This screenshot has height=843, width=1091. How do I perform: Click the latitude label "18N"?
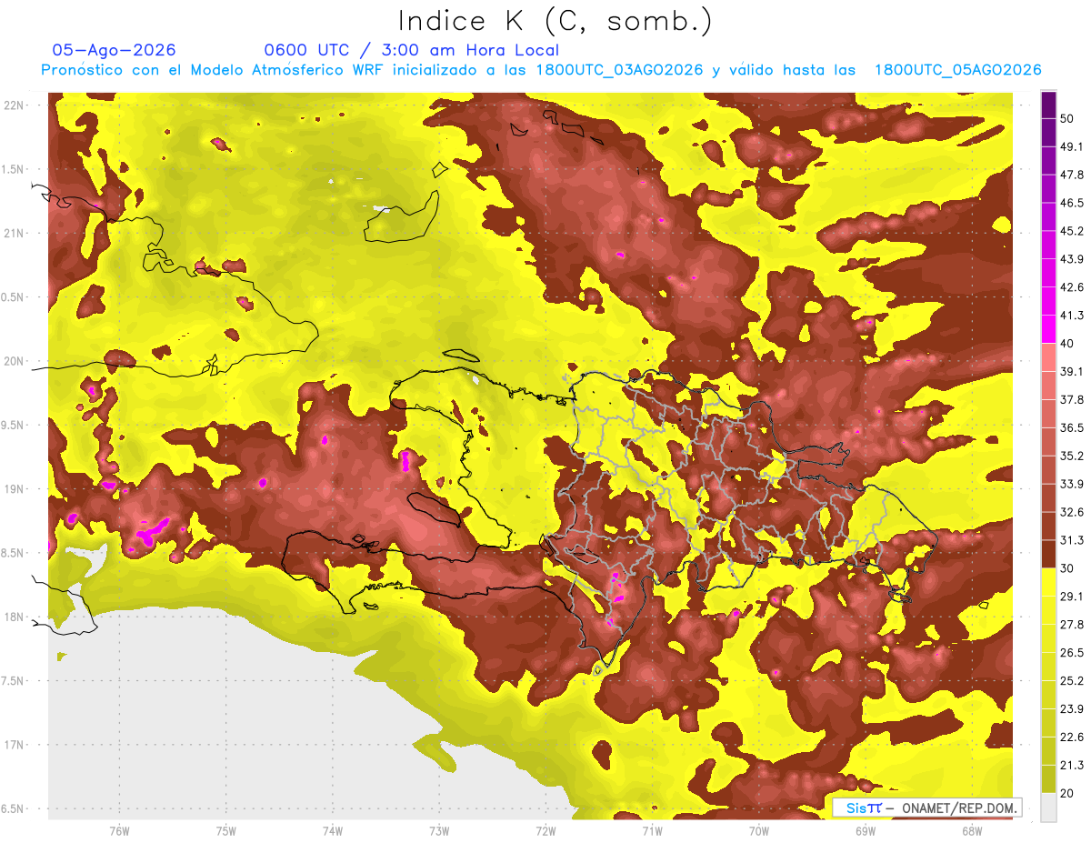[x=15, y=617]
